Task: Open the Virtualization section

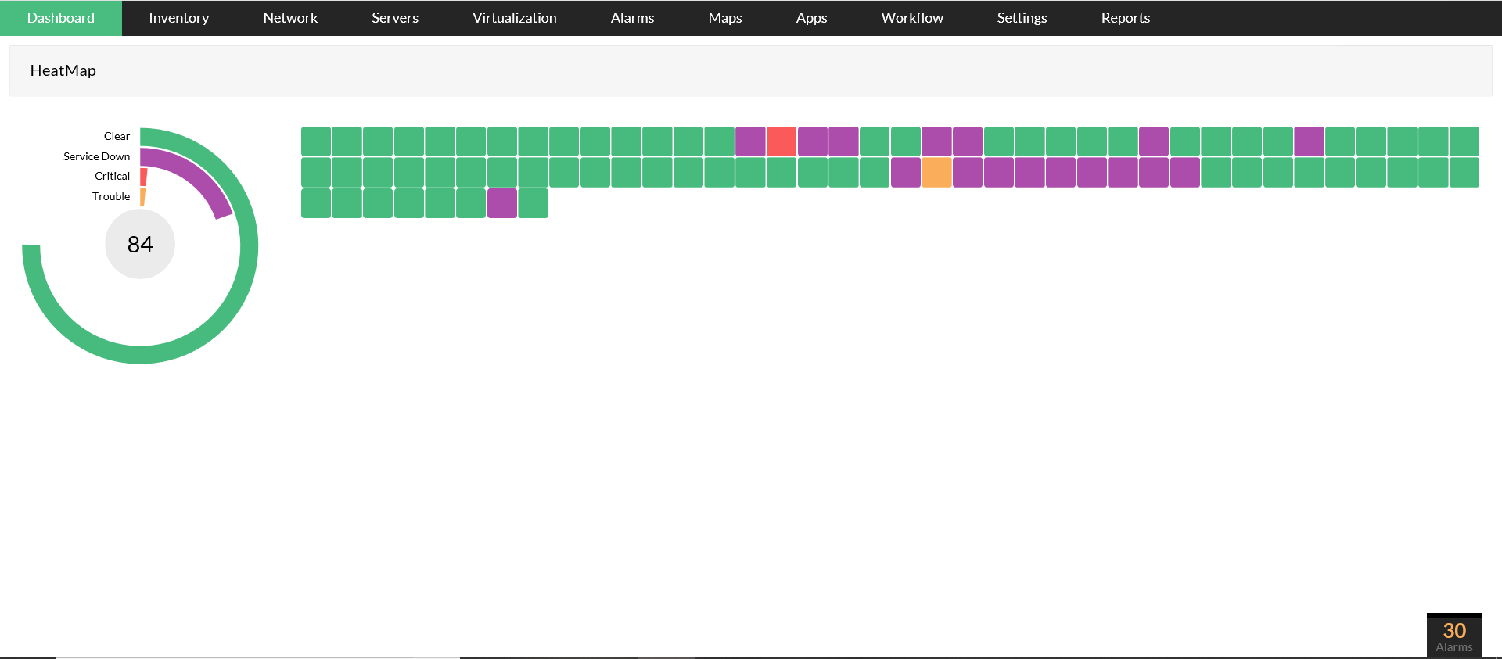Action: click(514, 18)
